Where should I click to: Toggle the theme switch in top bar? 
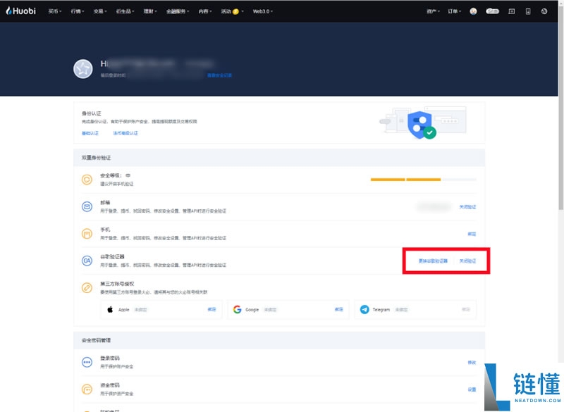coord(493,11)
